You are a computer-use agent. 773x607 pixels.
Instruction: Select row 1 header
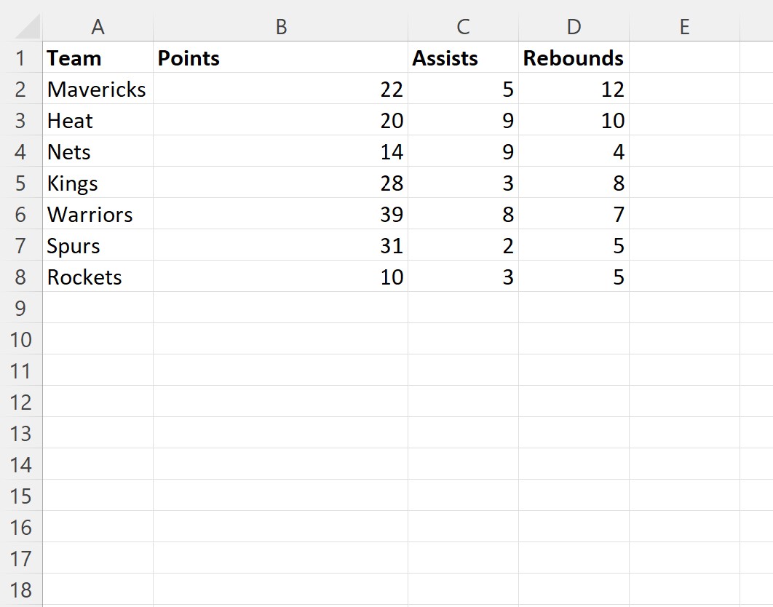20,57
